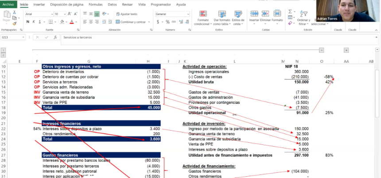Apply thousands separator style 000
Screen dimensions: 381x178
(x=174, y=22)
